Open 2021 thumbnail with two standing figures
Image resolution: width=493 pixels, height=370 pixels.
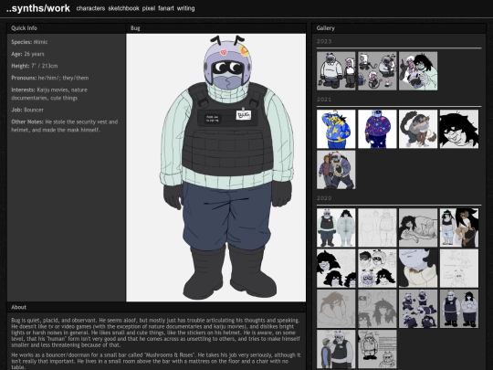click(336, 170)
